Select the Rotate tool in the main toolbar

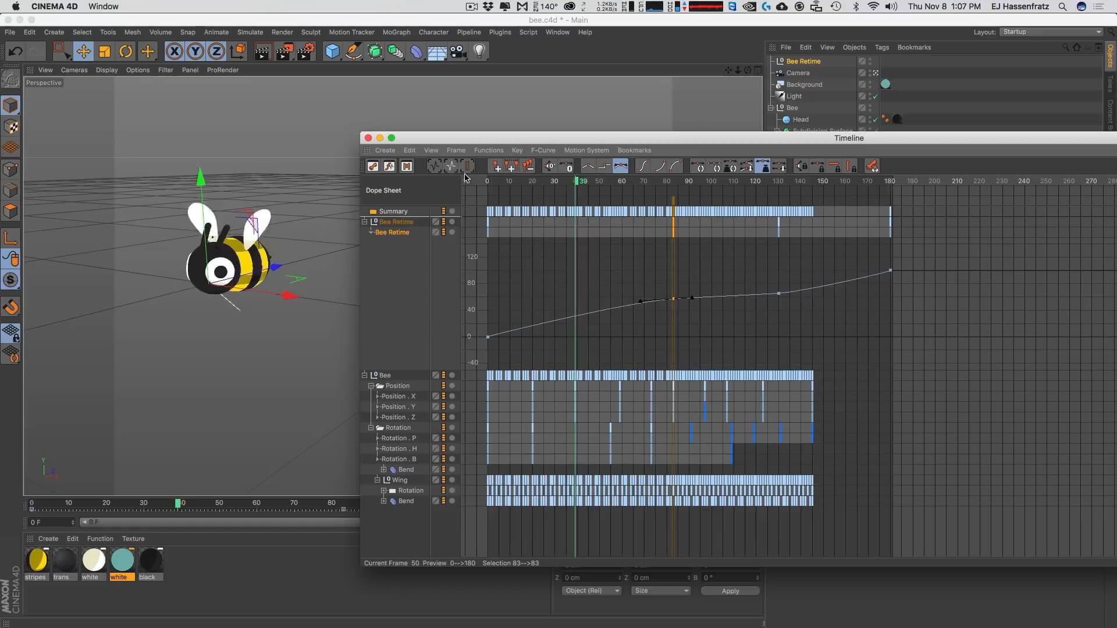click(x=126, y=52)
